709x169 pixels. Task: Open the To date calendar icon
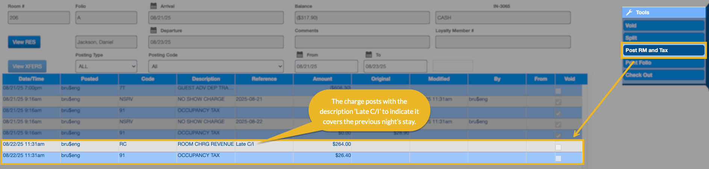click(x=369, y=55)
